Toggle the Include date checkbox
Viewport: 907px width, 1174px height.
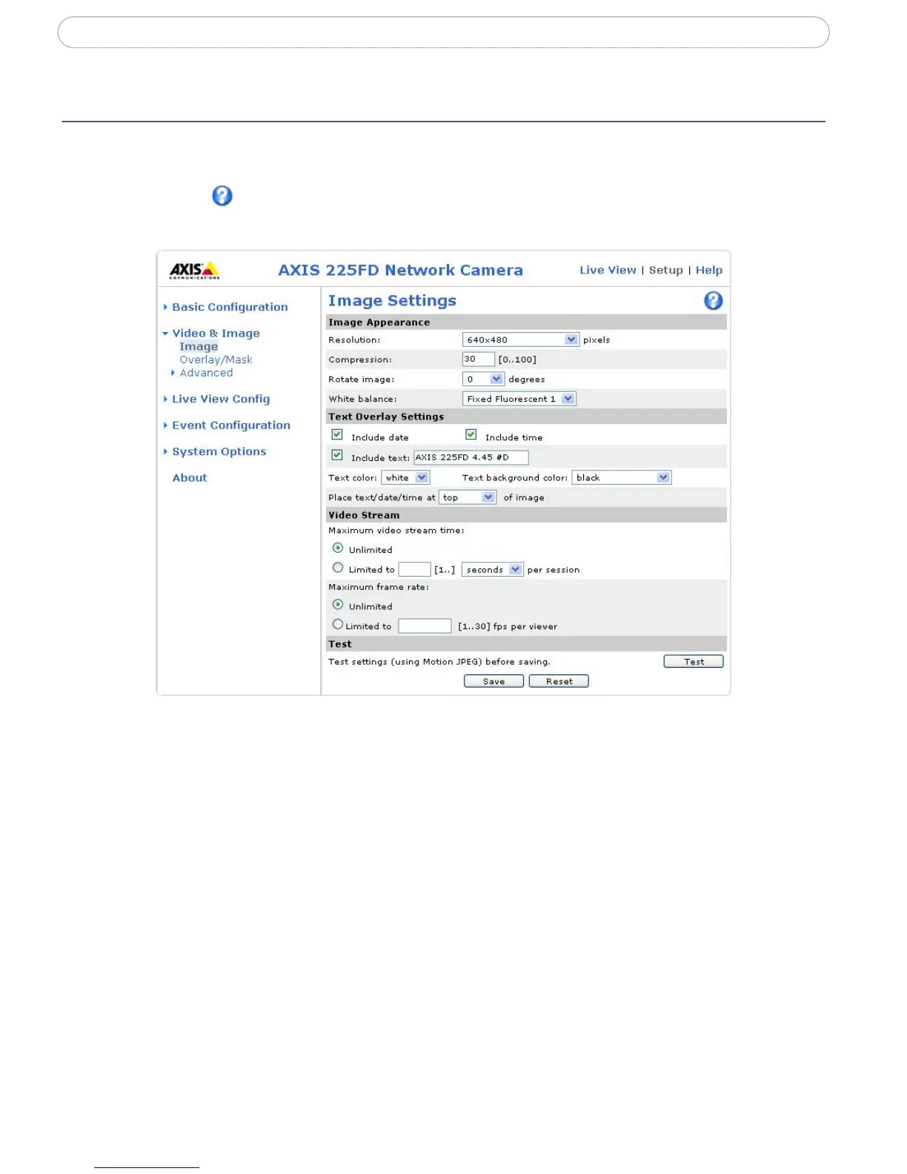click(337, 435)
